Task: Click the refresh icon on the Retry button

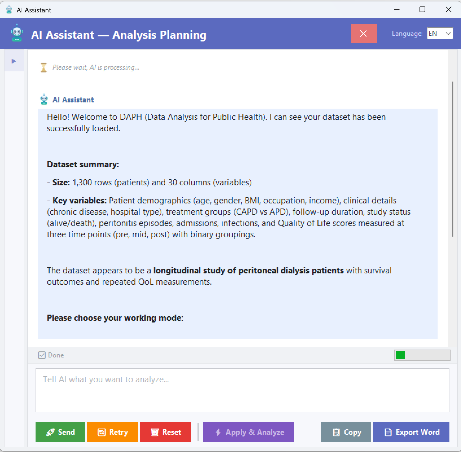Action: point(101,432)
